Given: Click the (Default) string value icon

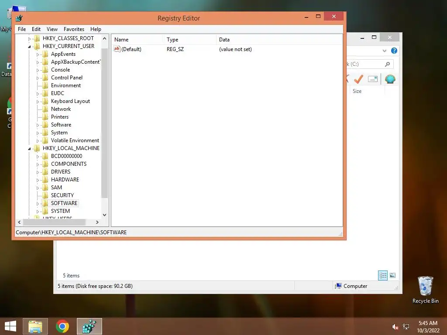Looking at the screenshot, I should 117,49.
